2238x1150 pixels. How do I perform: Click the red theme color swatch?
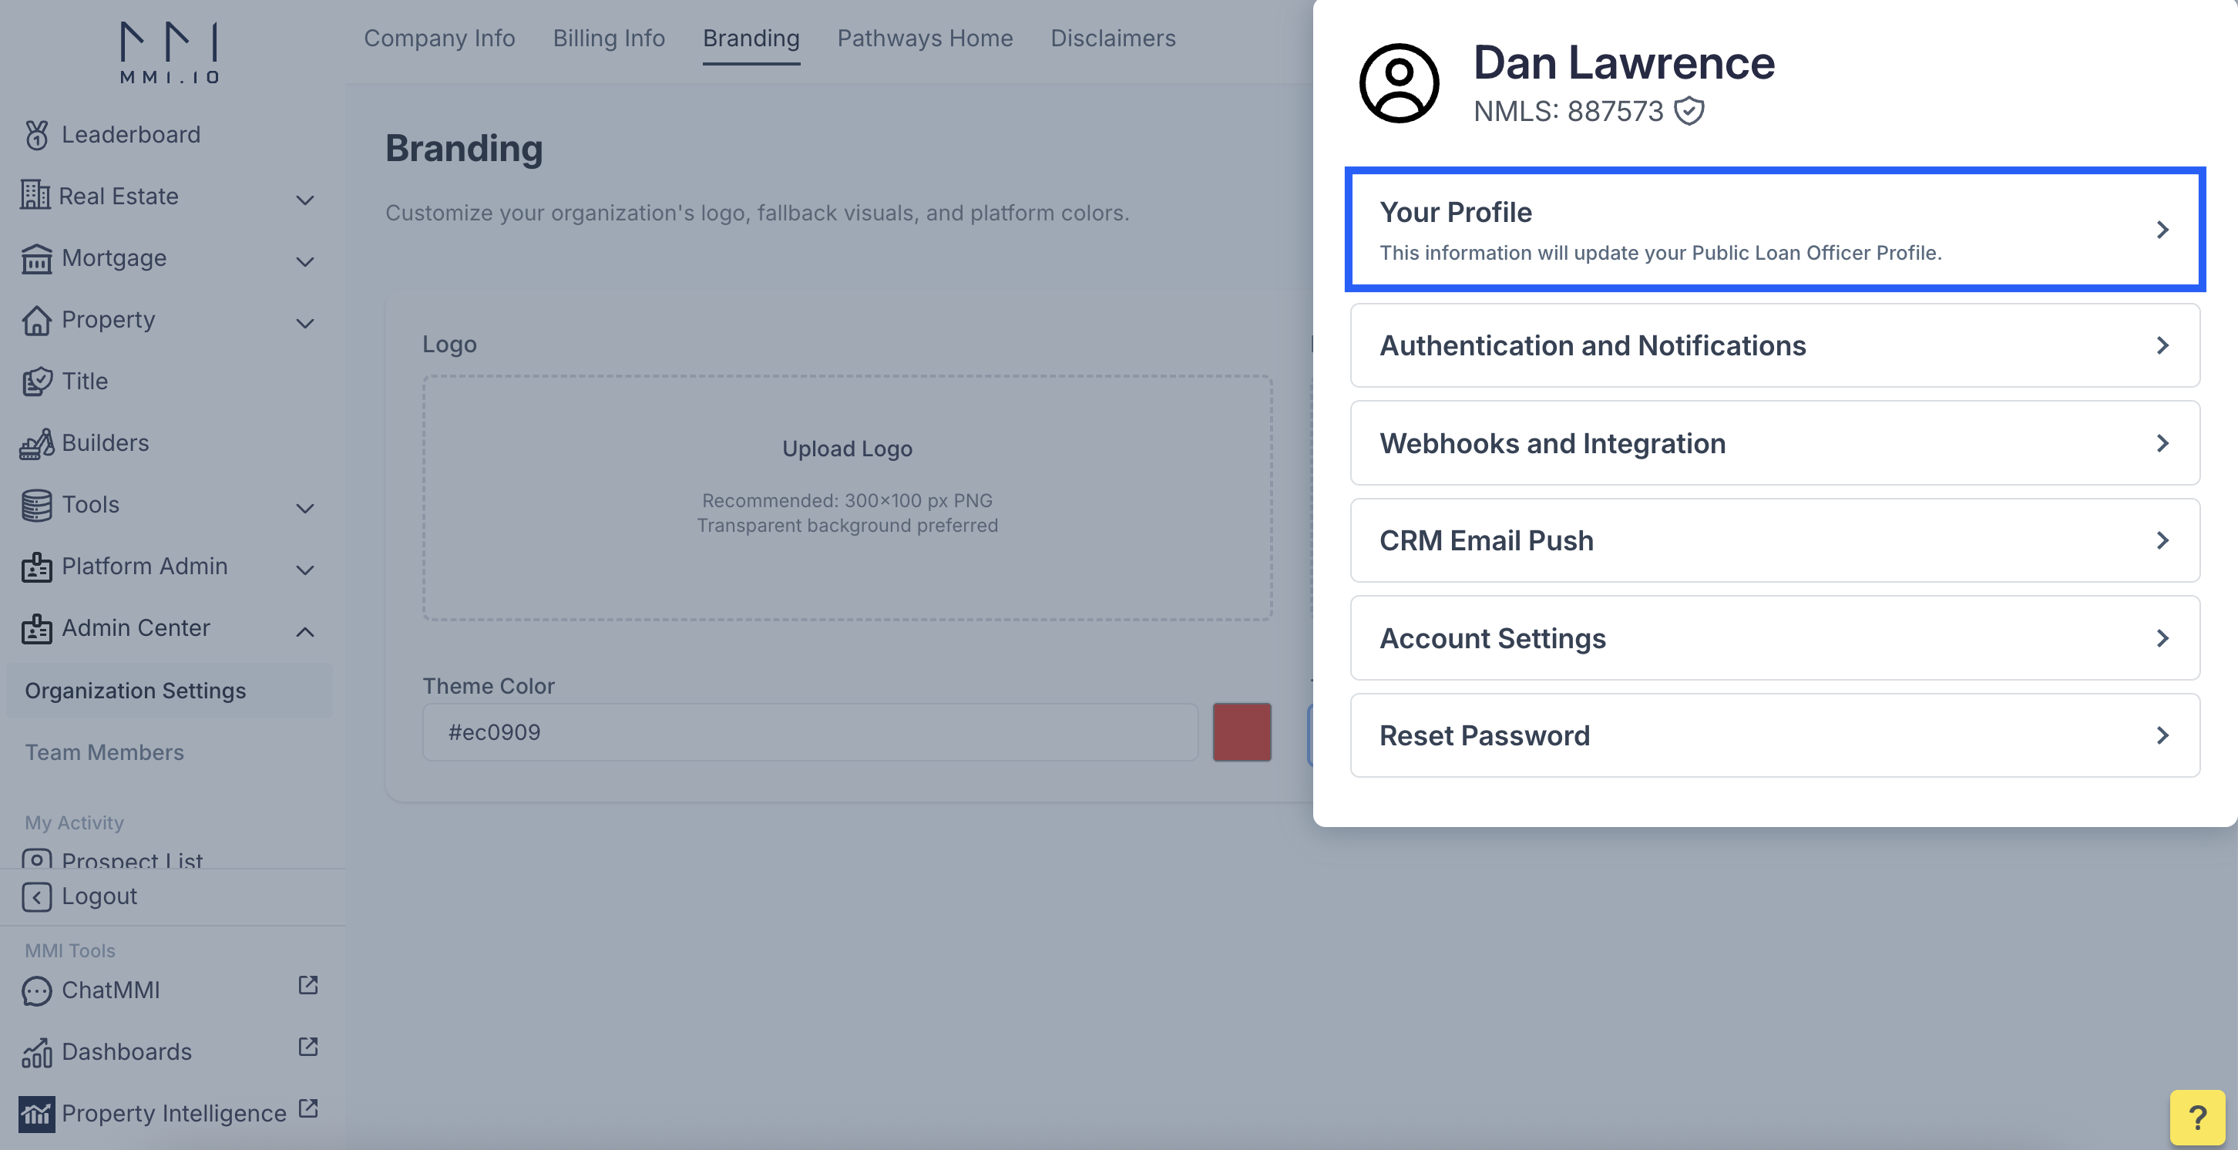(x=1242, y=732)
